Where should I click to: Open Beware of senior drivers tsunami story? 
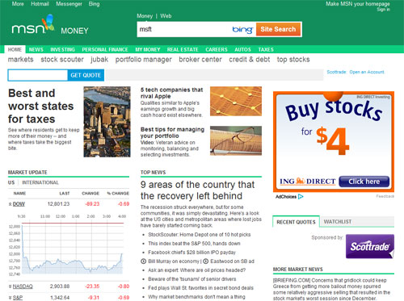coord(192,279)
